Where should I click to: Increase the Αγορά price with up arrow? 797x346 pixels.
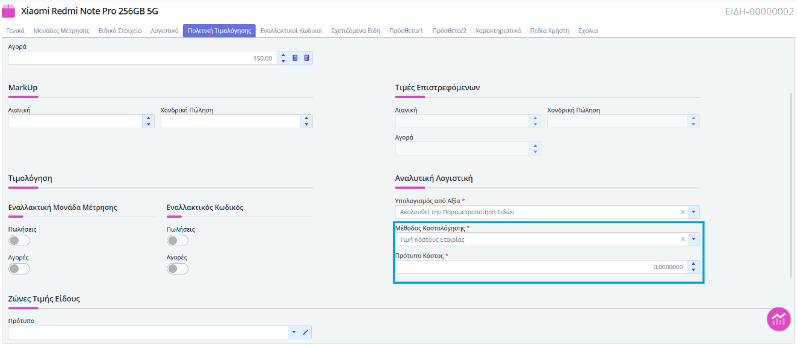pos(283,55)
